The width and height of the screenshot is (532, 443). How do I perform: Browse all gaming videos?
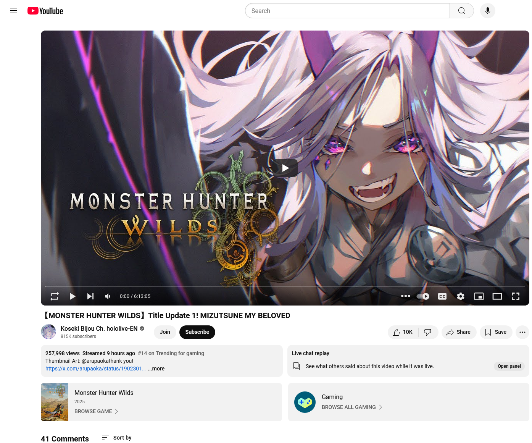click(352, 407)
